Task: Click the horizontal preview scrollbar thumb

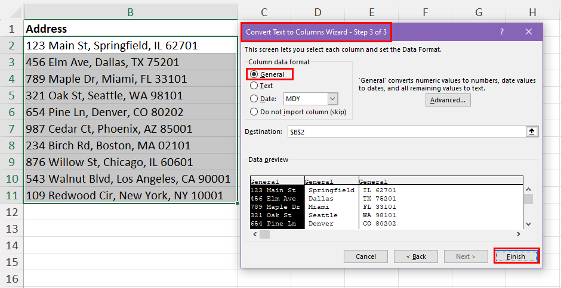Action: (265, 234)
